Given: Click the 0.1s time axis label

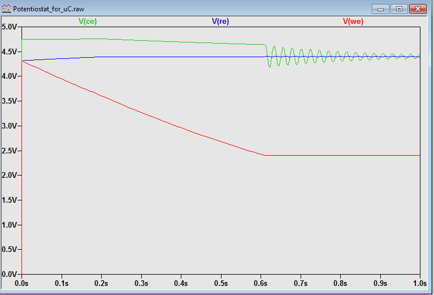Looking at the screenshot, I should click(62, 283).
